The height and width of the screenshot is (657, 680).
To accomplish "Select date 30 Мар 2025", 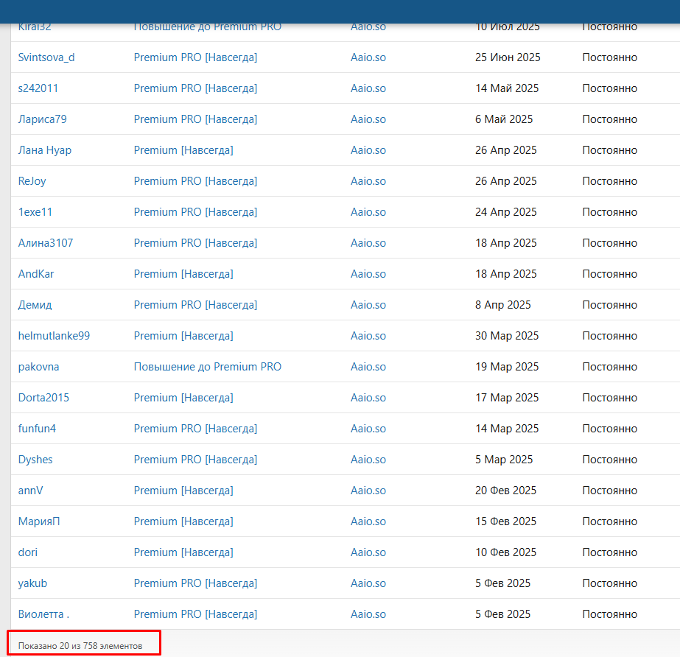I will [x=507, y=336].
